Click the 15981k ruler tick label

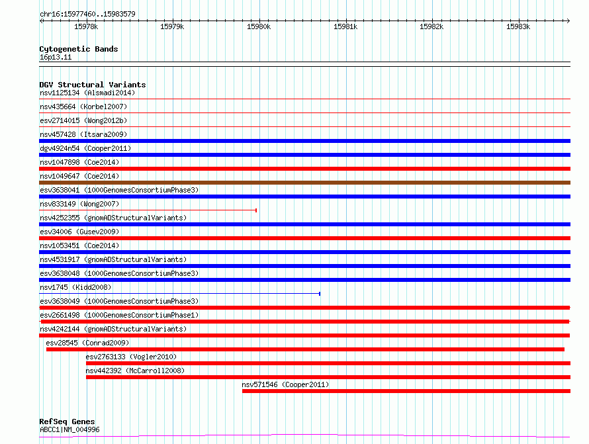(345, 26)
